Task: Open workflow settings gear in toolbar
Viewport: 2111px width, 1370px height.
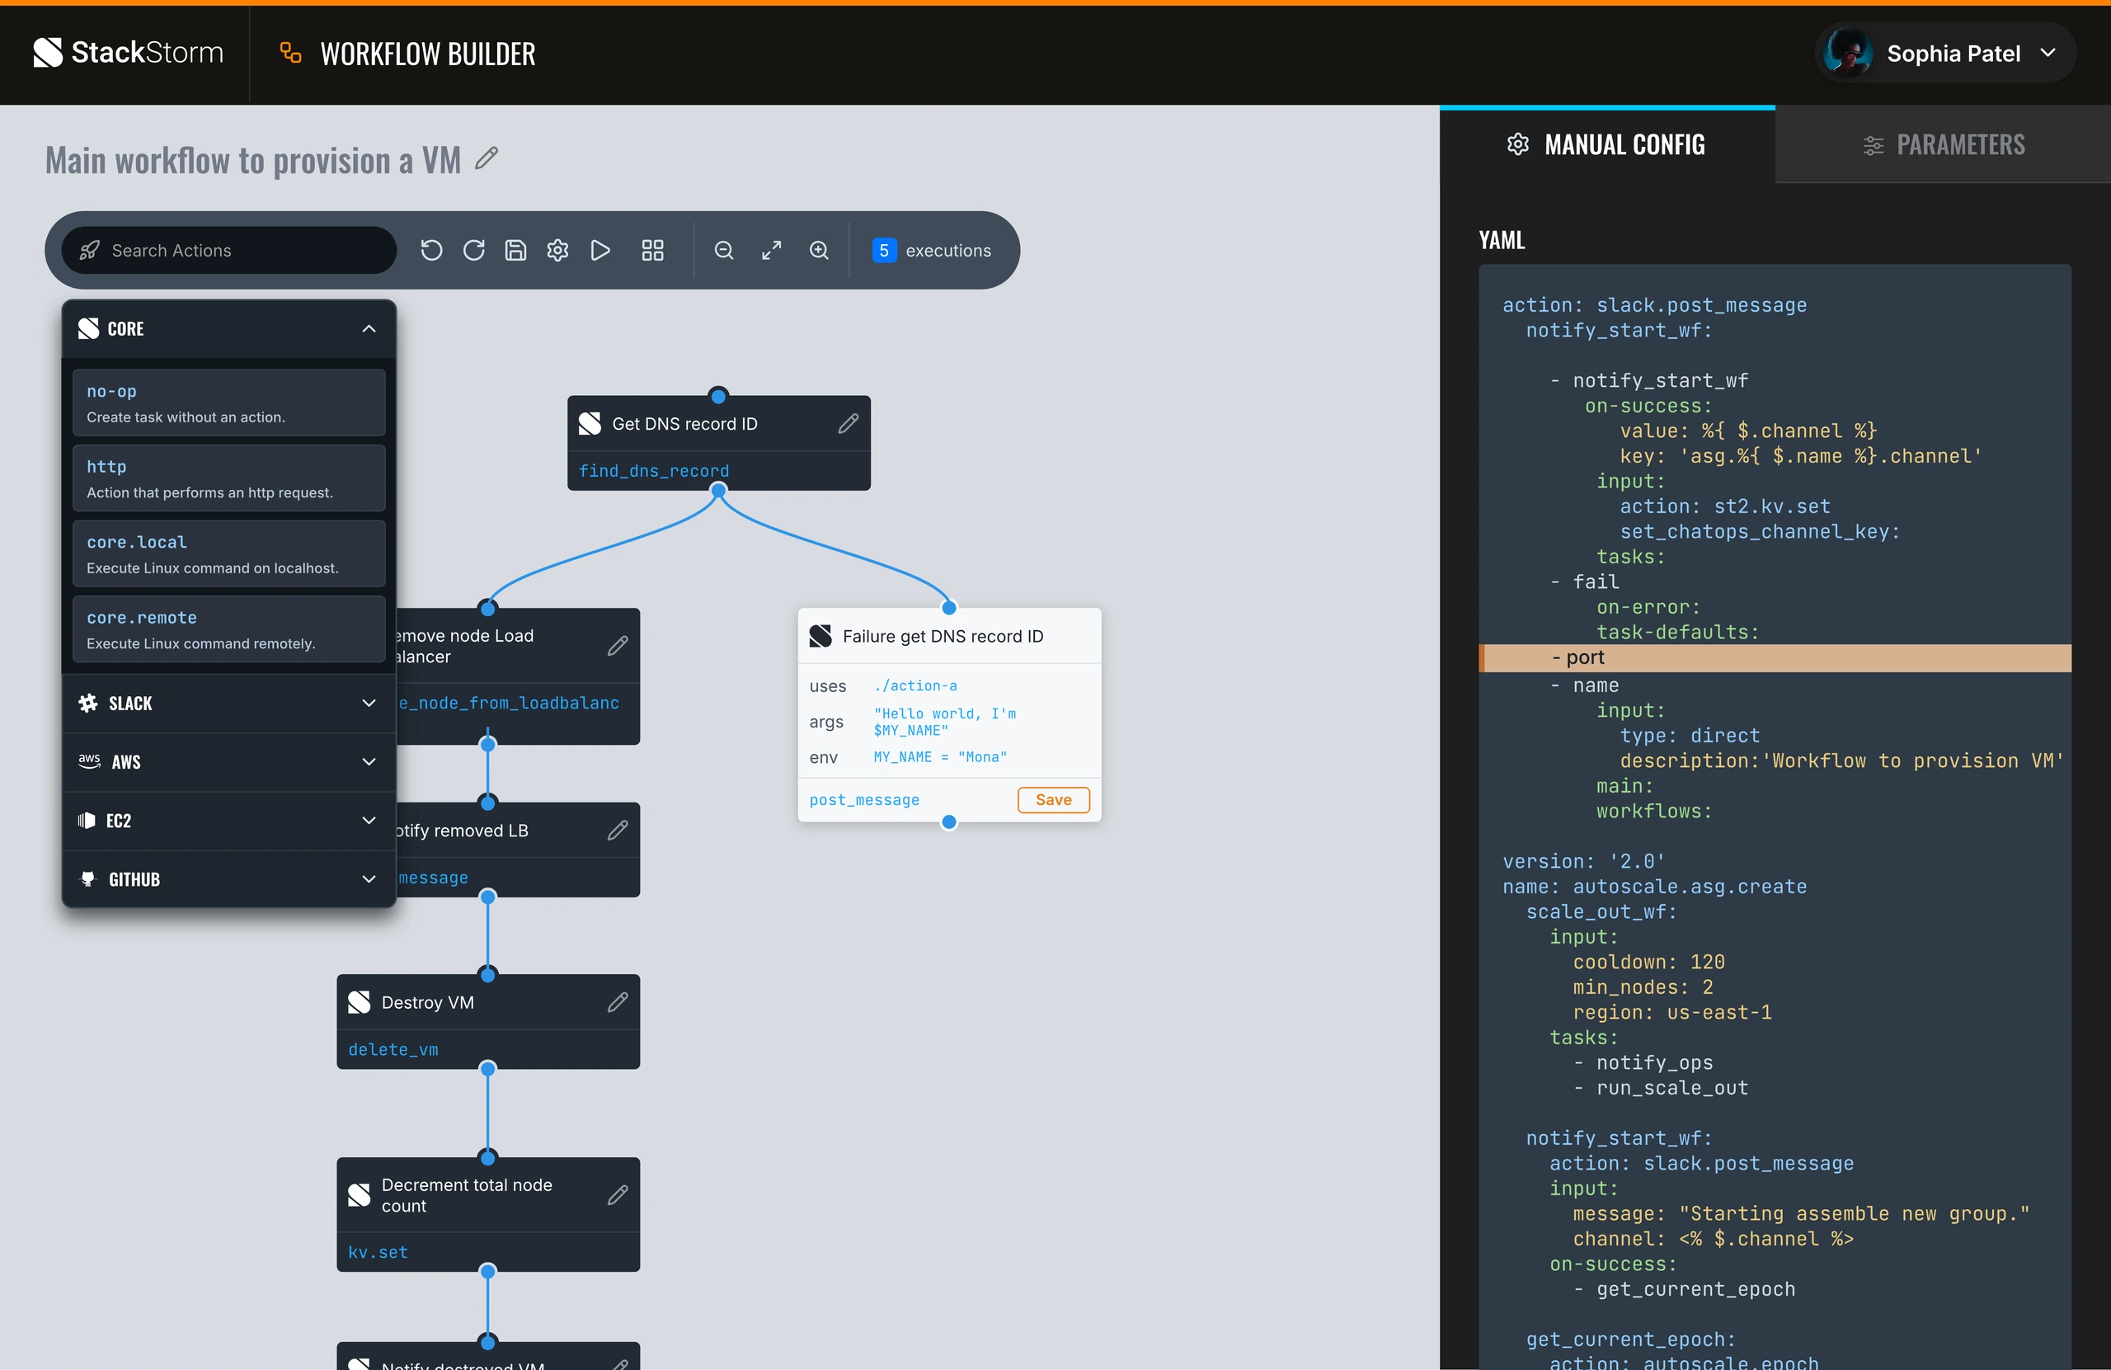Action: (558, 250)
